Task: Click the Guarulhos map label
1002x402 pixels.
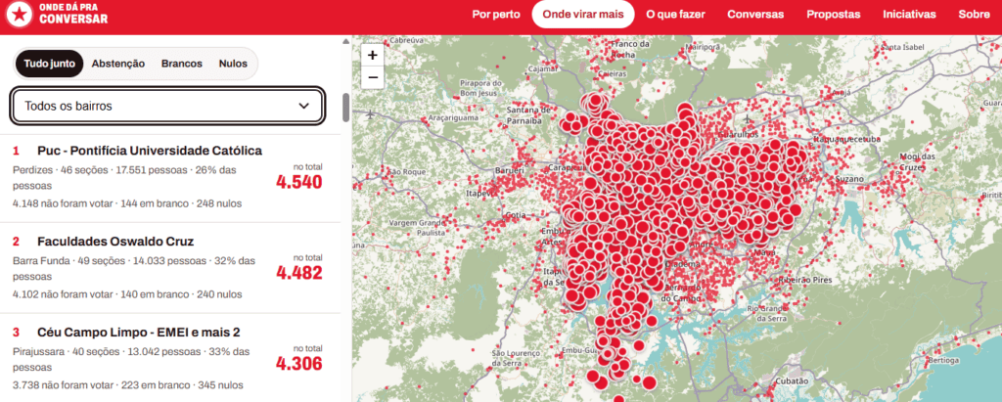Action: pyautogui.click(x=738, y=135)
